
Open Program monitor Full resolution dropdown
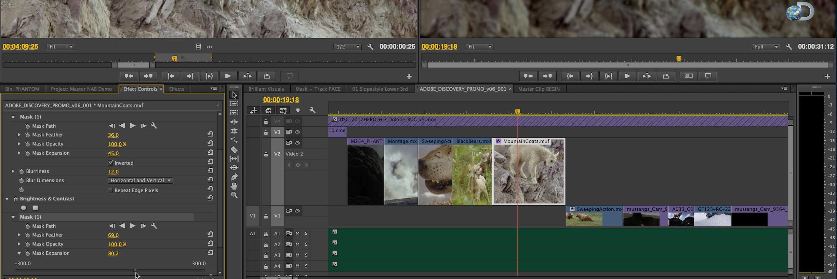click(x=766, y=47)
